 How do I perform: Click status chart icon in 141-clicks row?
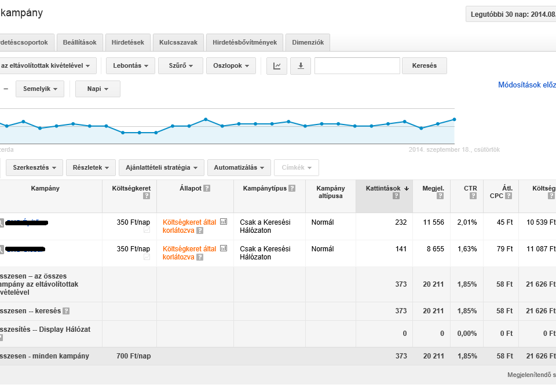click(x=224, y=248)
